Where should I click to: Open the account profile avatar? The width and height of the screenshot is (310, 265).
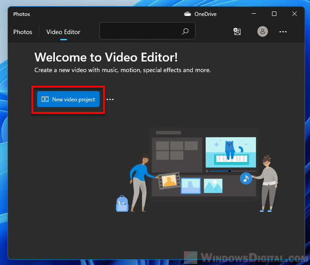(x=263, y=31)
